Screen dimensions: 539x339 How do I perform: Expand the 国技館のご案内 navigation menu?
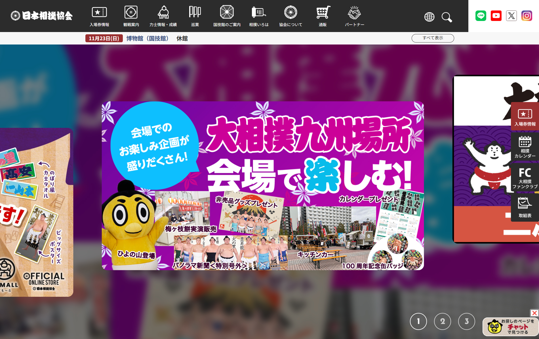pyautogui.click(x=227, y=16)
